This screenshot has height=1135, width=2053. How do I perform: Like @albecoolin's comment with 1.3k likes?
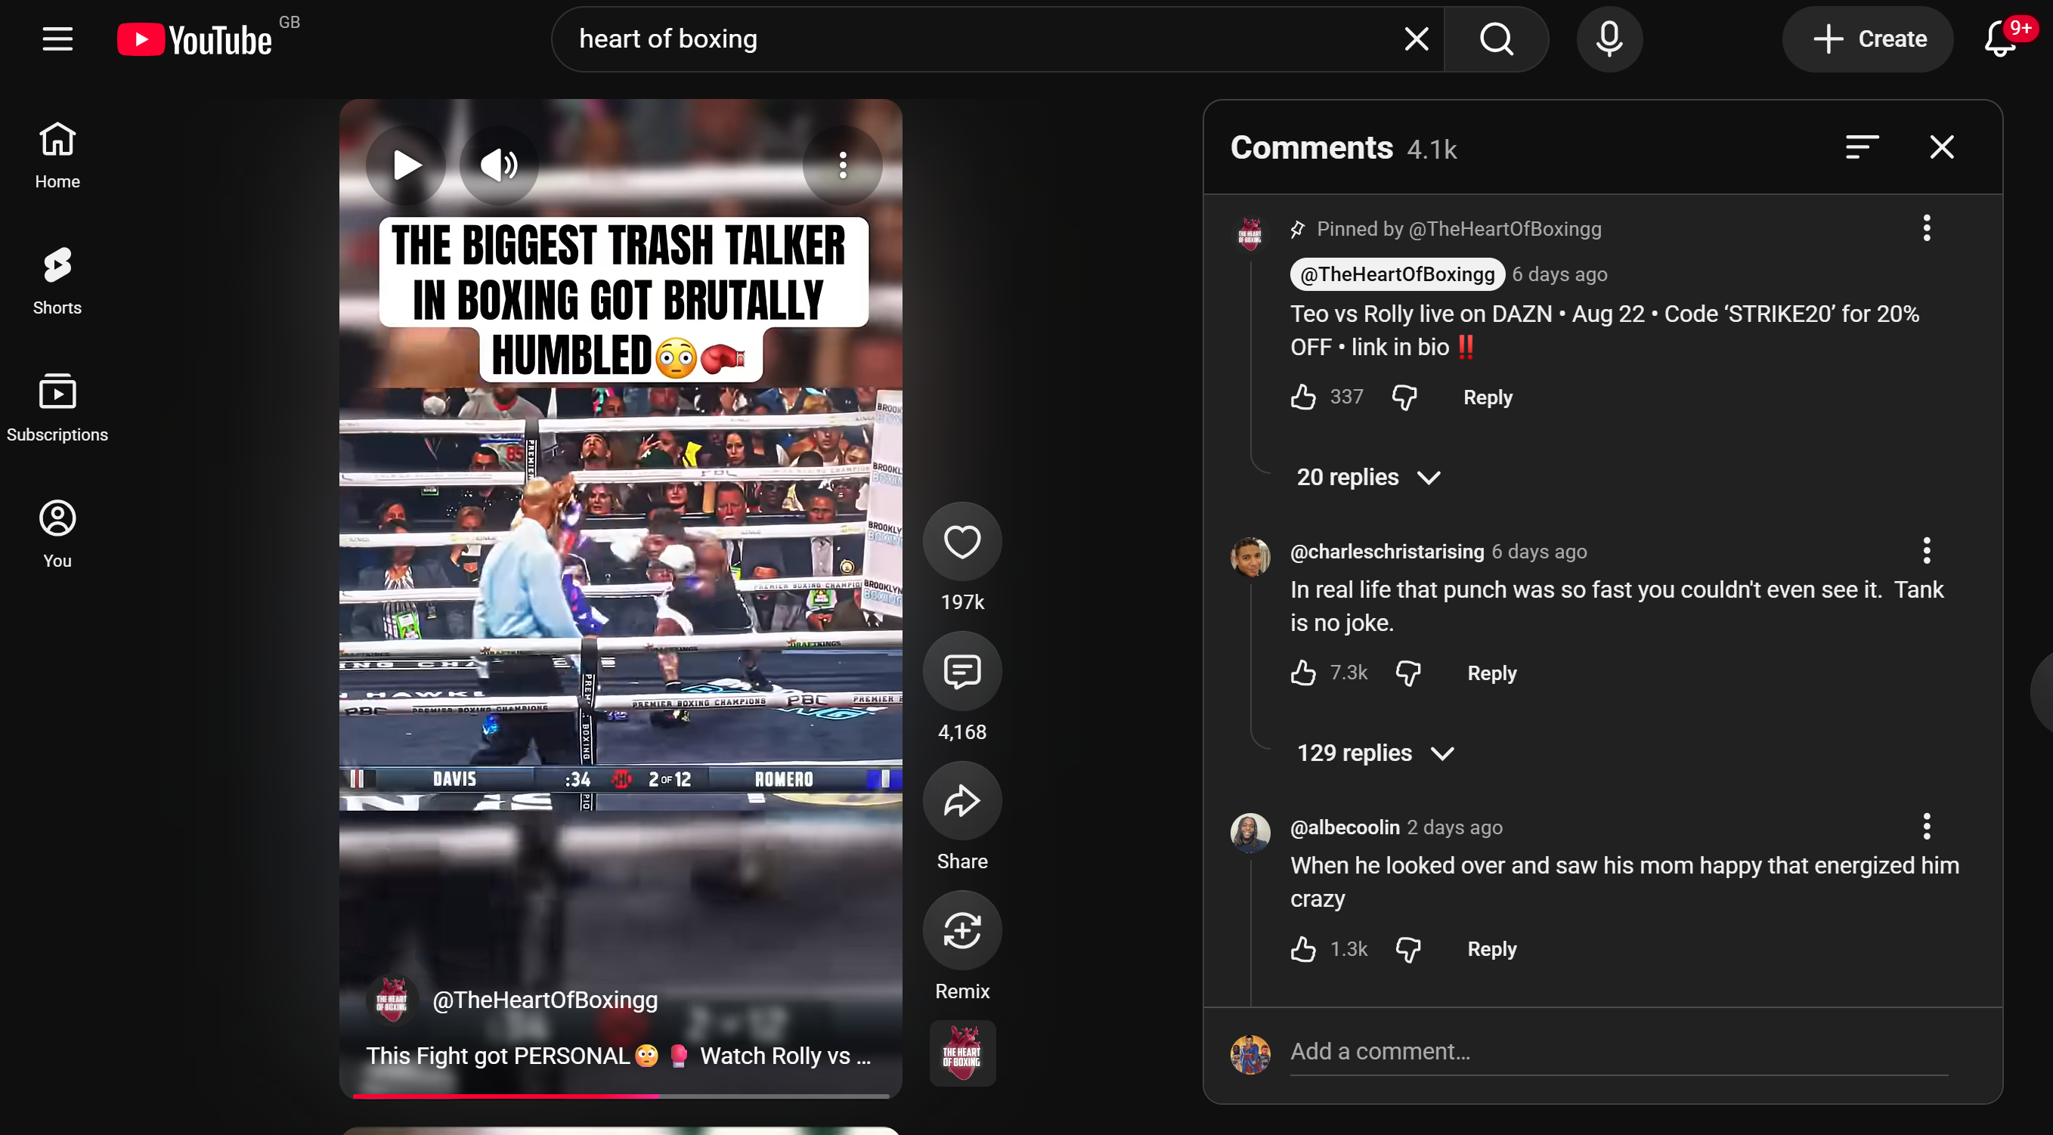tap(1303, 948)
